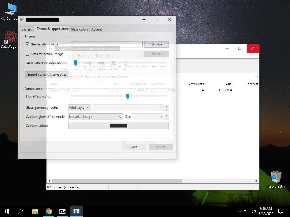
Task: Click 7-Zip Copy toolbar icon
Action: 89,66
